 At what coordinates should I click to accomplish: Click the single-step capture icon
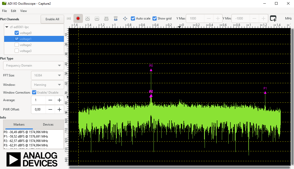point(69,18)
